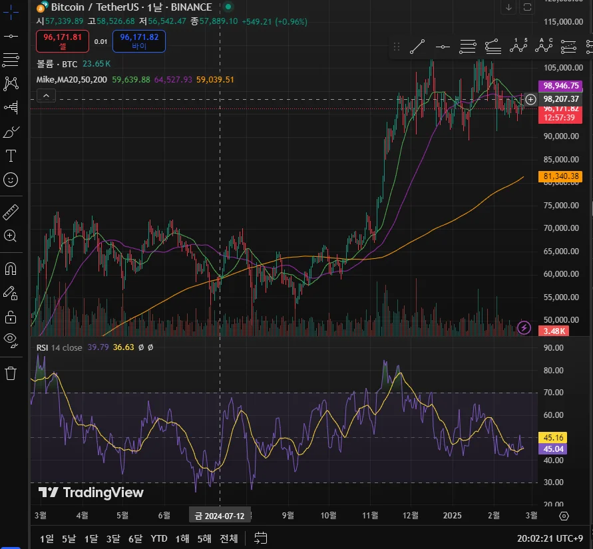The image size is (593, 549).
Task: Click the 59,039.51 MA200 value
Action: (x=215, y=80)
